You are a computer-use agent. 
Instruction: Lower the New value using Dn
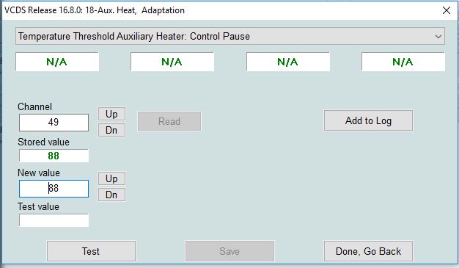pos(111,195)
